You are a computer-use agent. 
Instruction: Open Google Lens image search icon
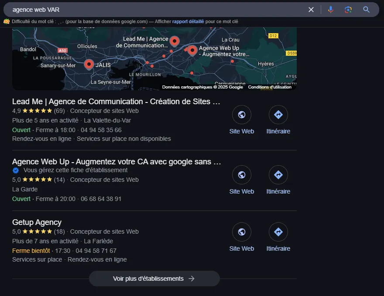pyautogui.click(x=348, y=10)
